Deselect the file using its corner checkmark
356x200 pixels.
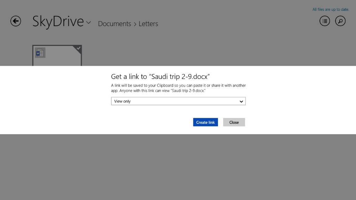pos(79,48)
